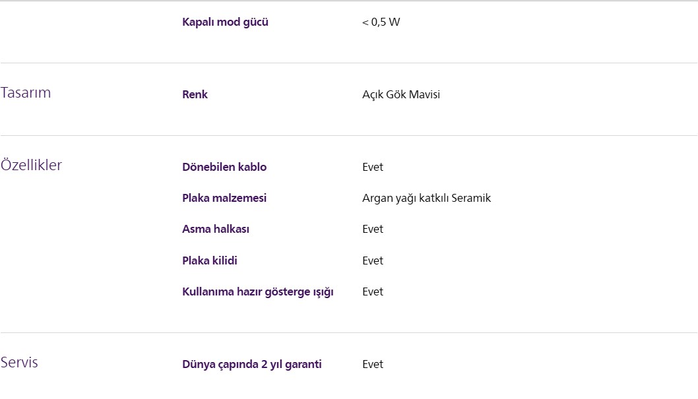Click the Dünya çapında 2 yıl garanti label
698x399 pixels.
pyautogui.click(x=252, y=364)
